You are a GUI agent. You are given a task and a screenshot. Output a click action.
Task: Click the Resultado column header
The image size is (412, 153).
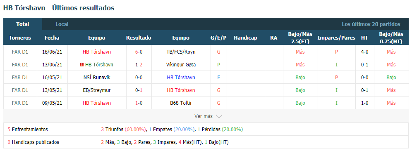(x=139, y=38)
